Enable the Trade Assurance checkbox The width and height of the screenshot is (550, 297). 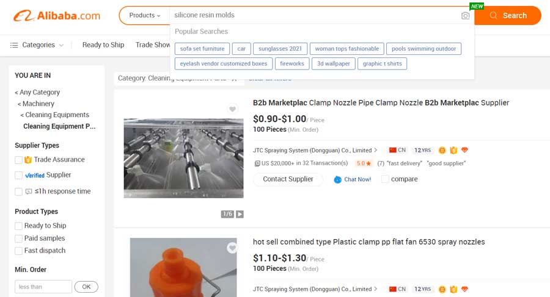pos(18,160)
